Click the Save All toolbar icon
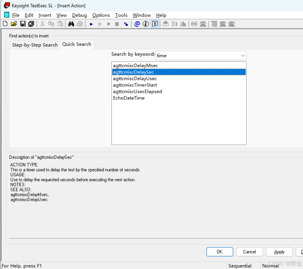 point(31,24)
